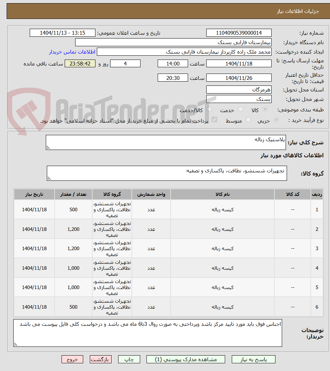Click کیسه زباله in row 2
Viewport: 330px width, 371px height.
[222, 229]
